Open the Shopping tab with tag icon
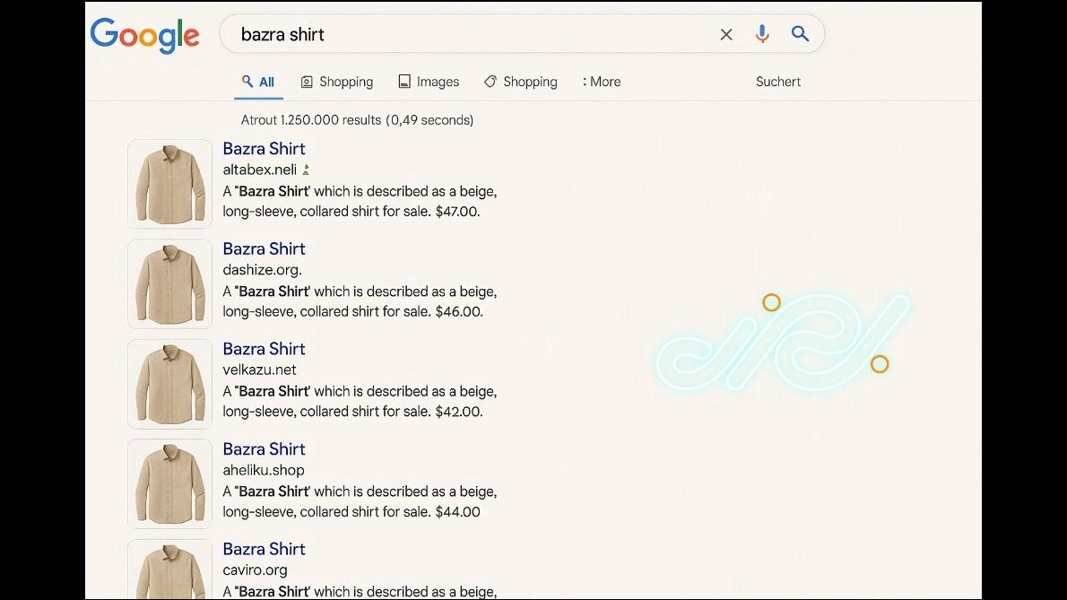 point(521,82)
